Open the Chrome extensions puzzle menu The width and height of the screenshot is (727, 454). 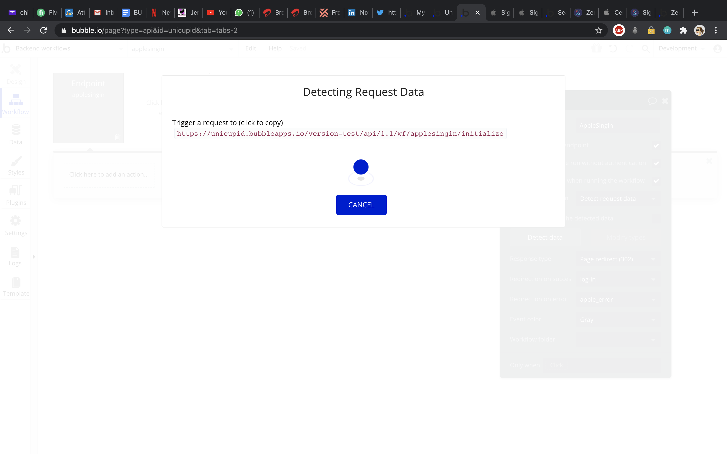pyautogui.click(x=683, y=30)
